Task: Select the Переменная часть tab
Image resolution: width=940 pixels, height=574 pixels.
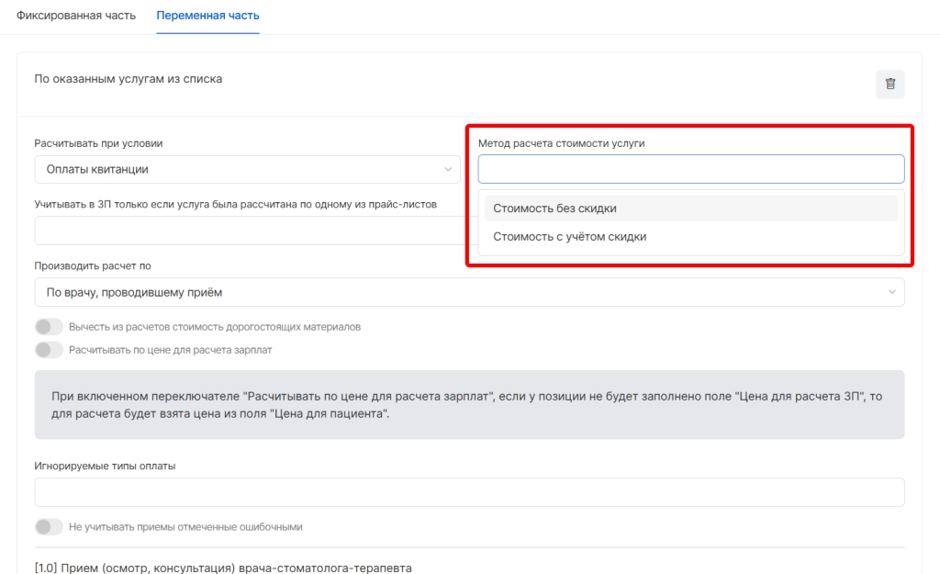Action: click(x=207, y=17)
